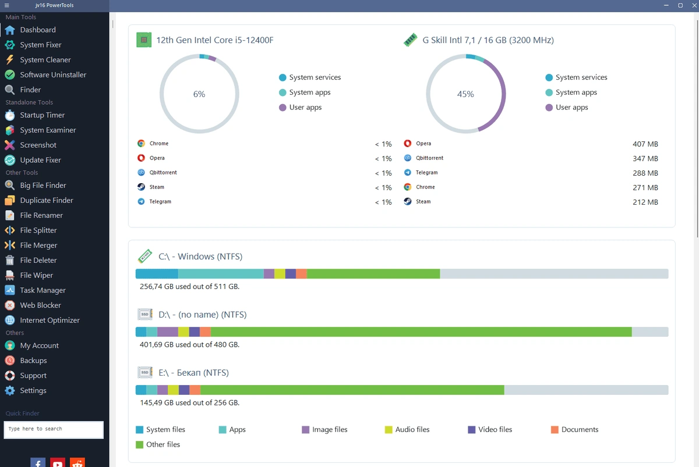
Task: Click the Backups clock icon
Action: pos(9,361)
